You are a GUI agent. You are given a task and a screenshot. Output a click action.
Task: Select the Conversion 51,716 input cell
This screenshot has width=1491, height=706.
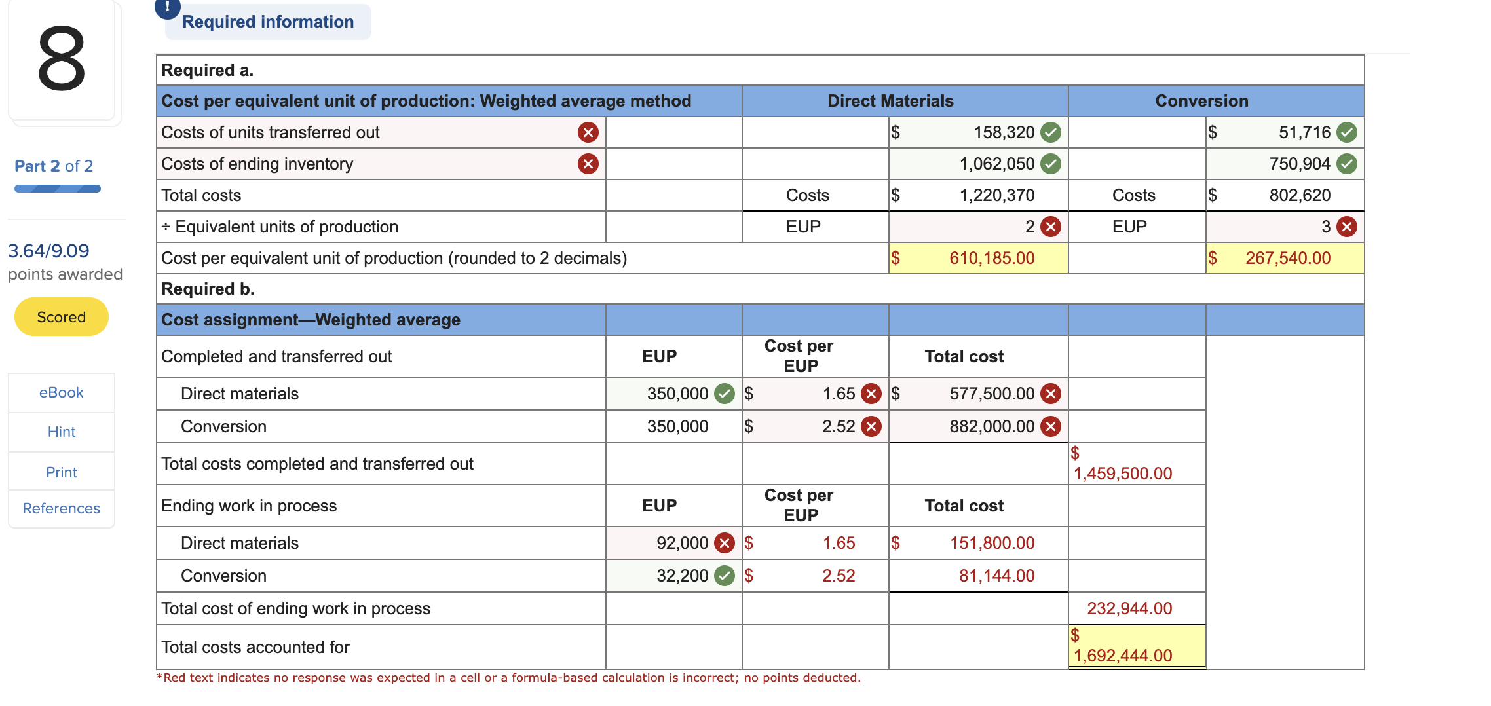point(1285,132)
